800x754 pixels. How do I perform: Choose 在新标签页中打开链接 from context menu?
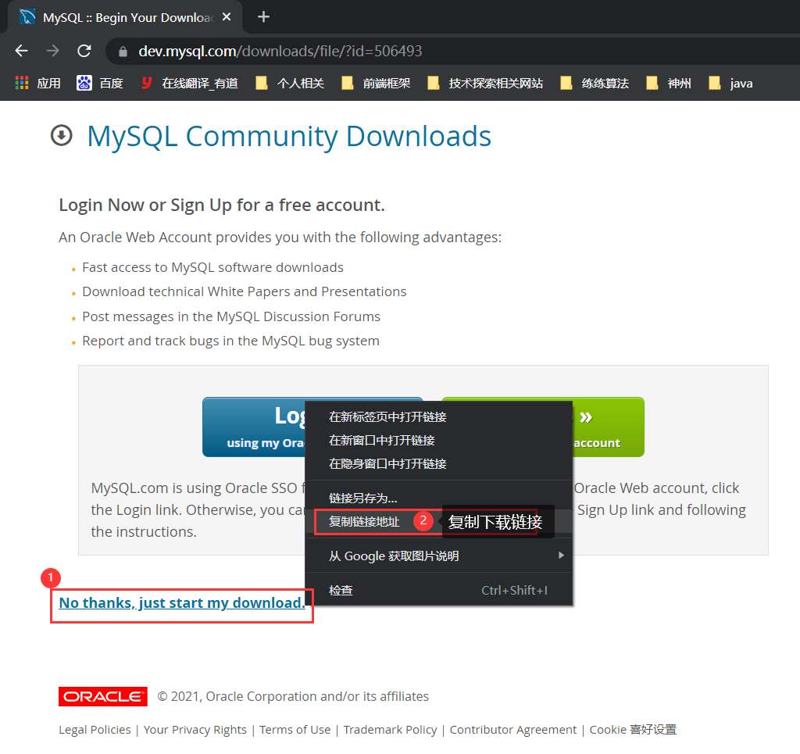point(439,416)
